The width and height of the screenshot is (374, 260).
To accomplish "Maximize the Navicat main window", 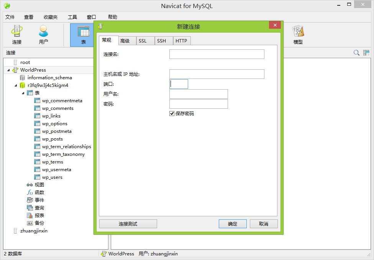I will click(x=349, y=4).
